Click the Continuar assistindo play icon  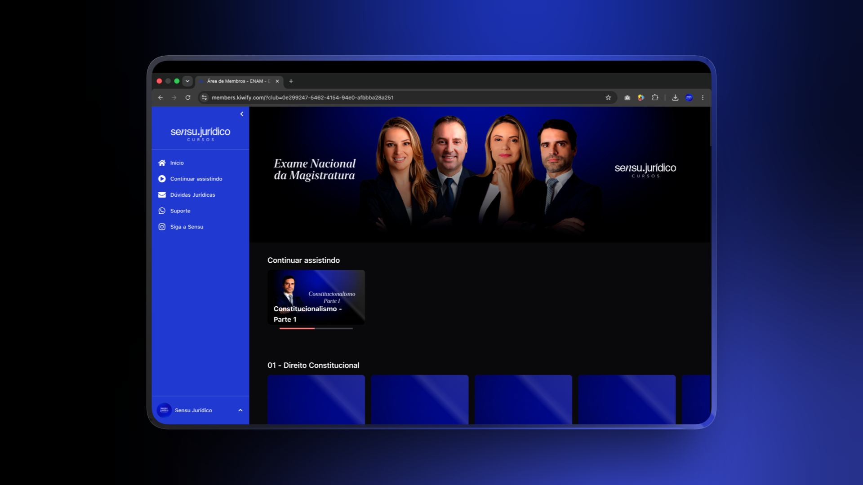click(162, 179)
